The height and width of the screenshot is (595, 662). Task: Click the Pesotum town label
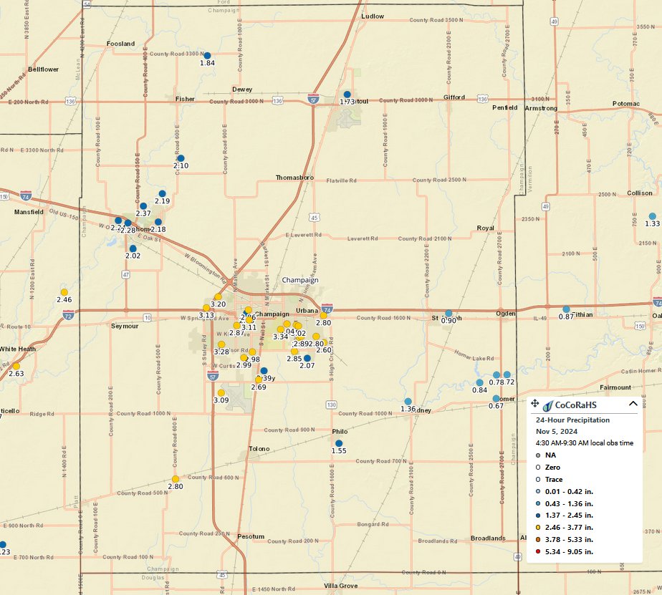(251, 537)
